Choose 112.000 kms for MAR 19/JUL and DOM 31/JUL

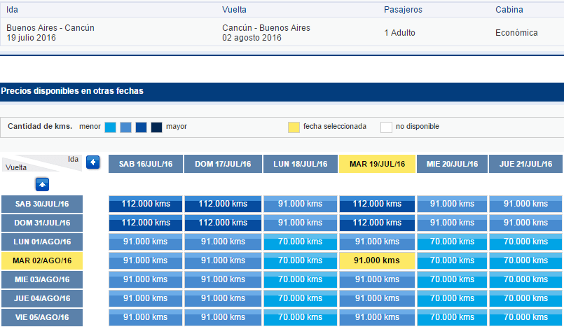click(377, 223)
